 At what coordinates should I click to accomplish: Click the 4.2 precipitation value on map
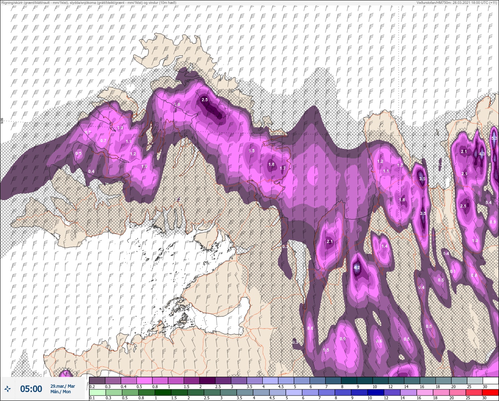click(356, 267)
